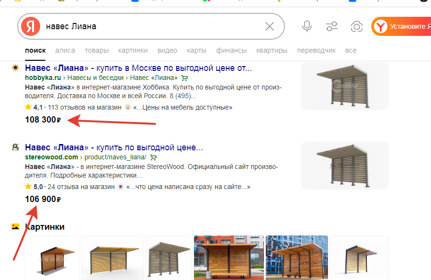Click the 4,1 star rating
The width and height of the screenshot is (431, 280).
click(34, 107)
